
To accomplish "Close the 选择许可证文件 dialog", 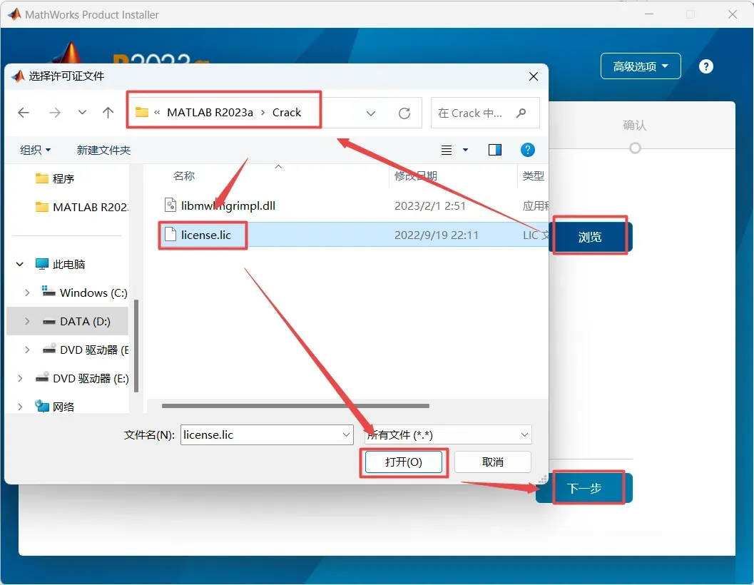I will 534,76.
